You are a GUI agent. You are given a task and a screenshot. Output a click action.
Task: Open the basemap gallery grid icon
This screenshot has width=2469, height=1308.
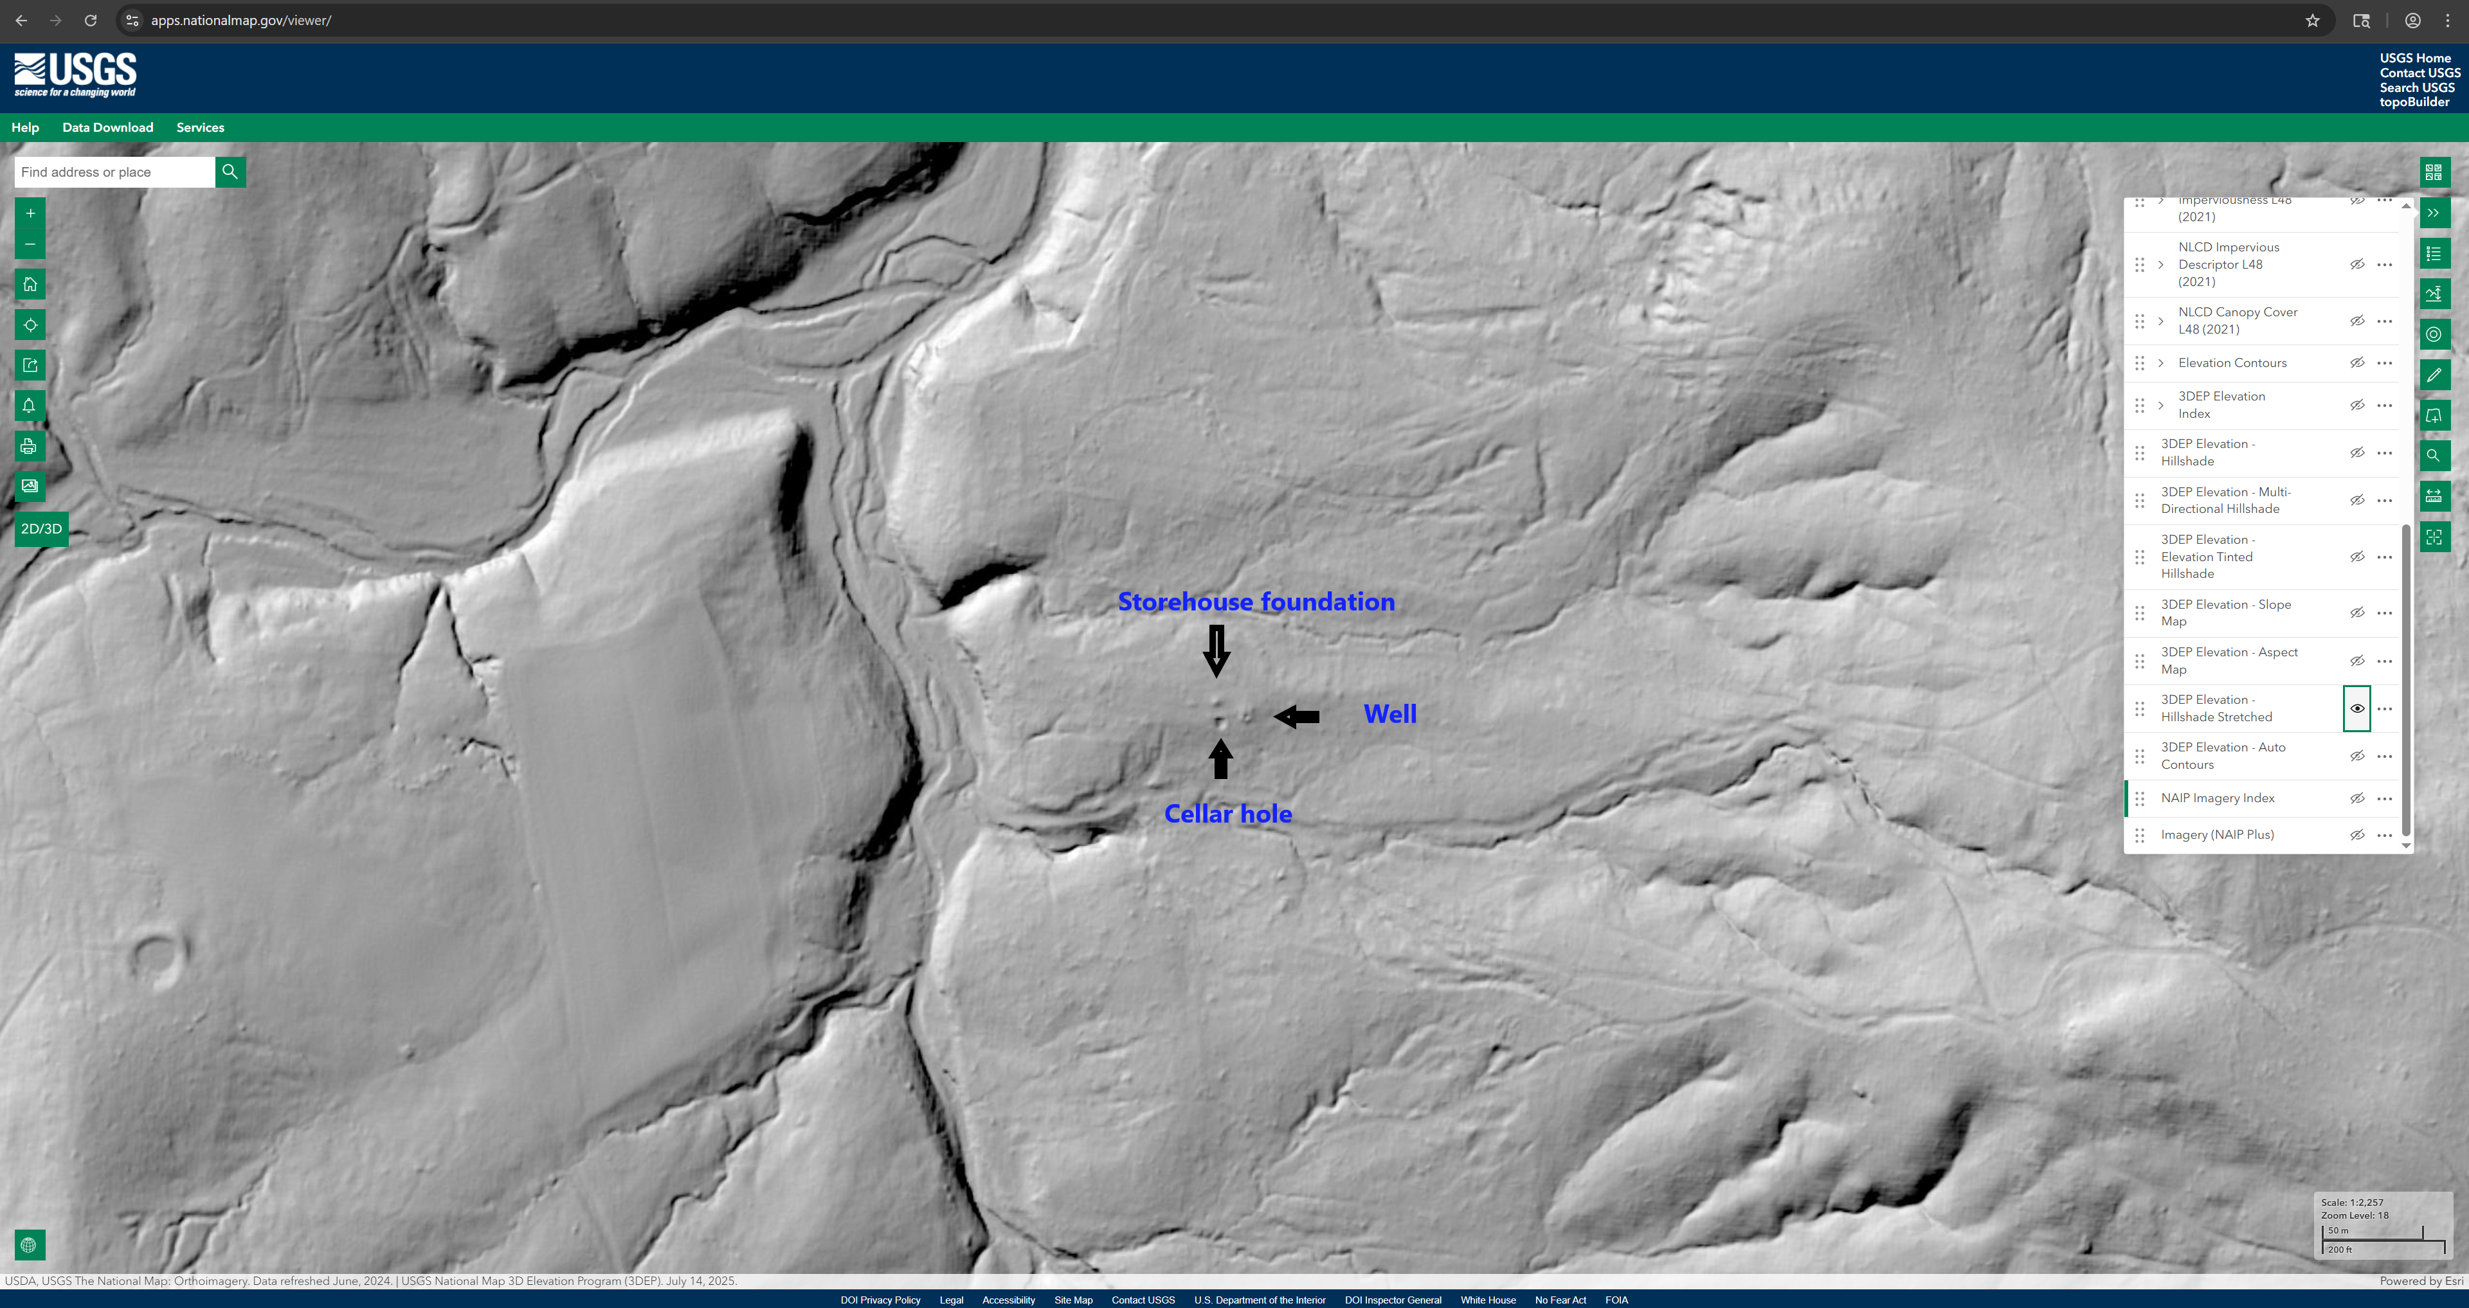point(2434,172)
